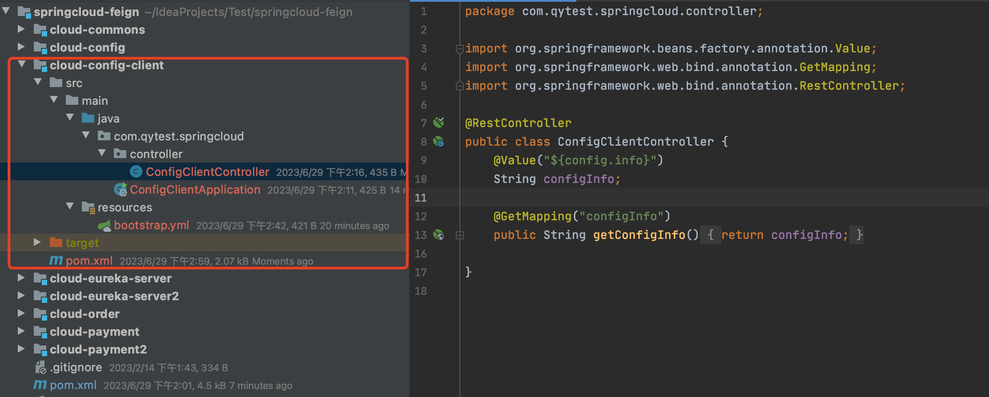989x397 pixels.
Task: Expand the cloud-eureka-server module
Action: (x=21, y=278)
